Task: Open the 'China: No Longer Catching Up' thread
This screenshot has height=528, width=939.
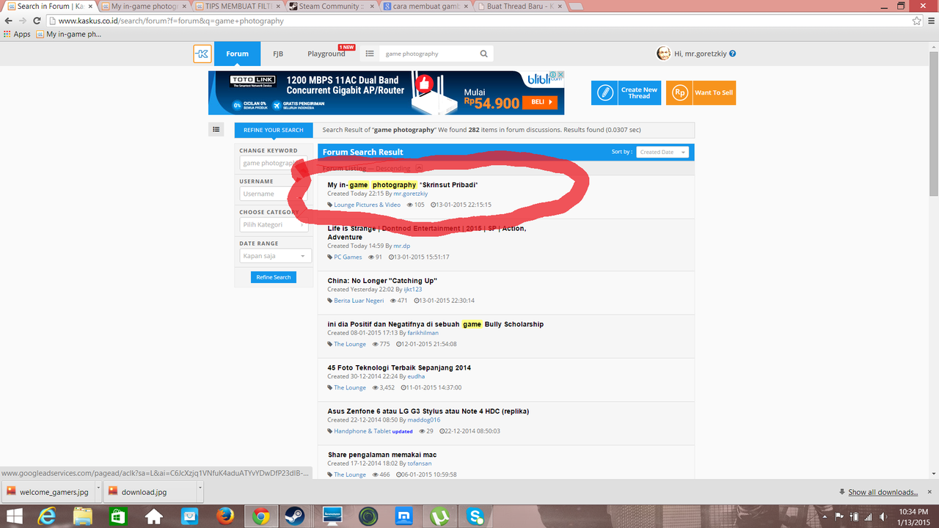Action: pos(382,281)
